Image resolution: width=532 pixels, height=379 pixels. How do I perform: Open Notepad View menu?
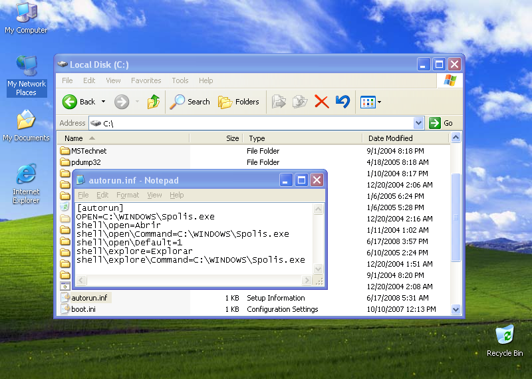[x=154, y=195]
